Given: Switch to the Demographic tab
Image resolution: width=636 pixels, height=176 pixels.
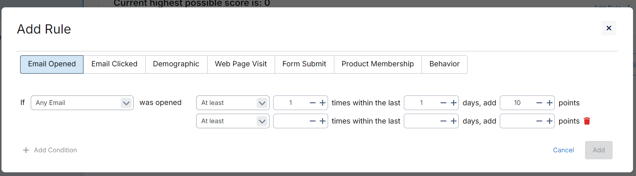Looking at the screenshot, I should 176,64.
